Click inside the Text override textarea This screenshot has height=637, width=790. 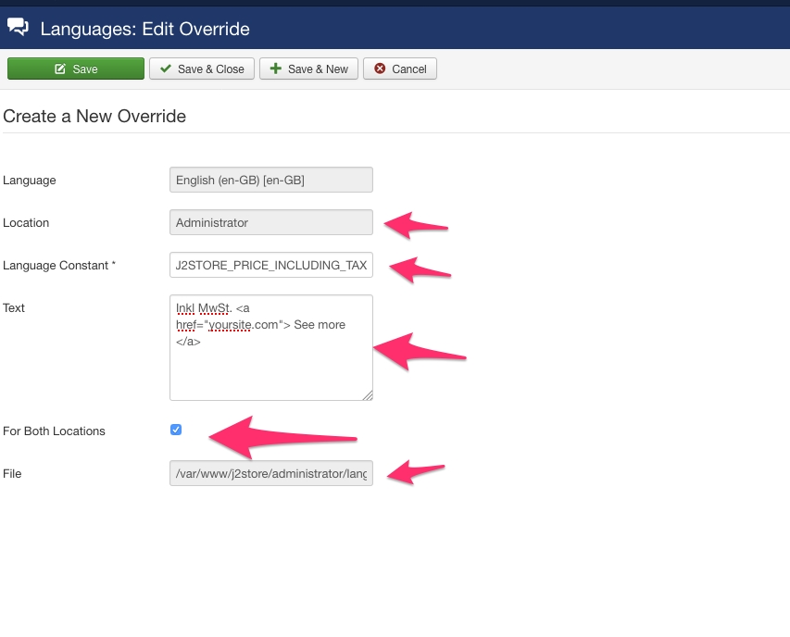tap(271, 347)
